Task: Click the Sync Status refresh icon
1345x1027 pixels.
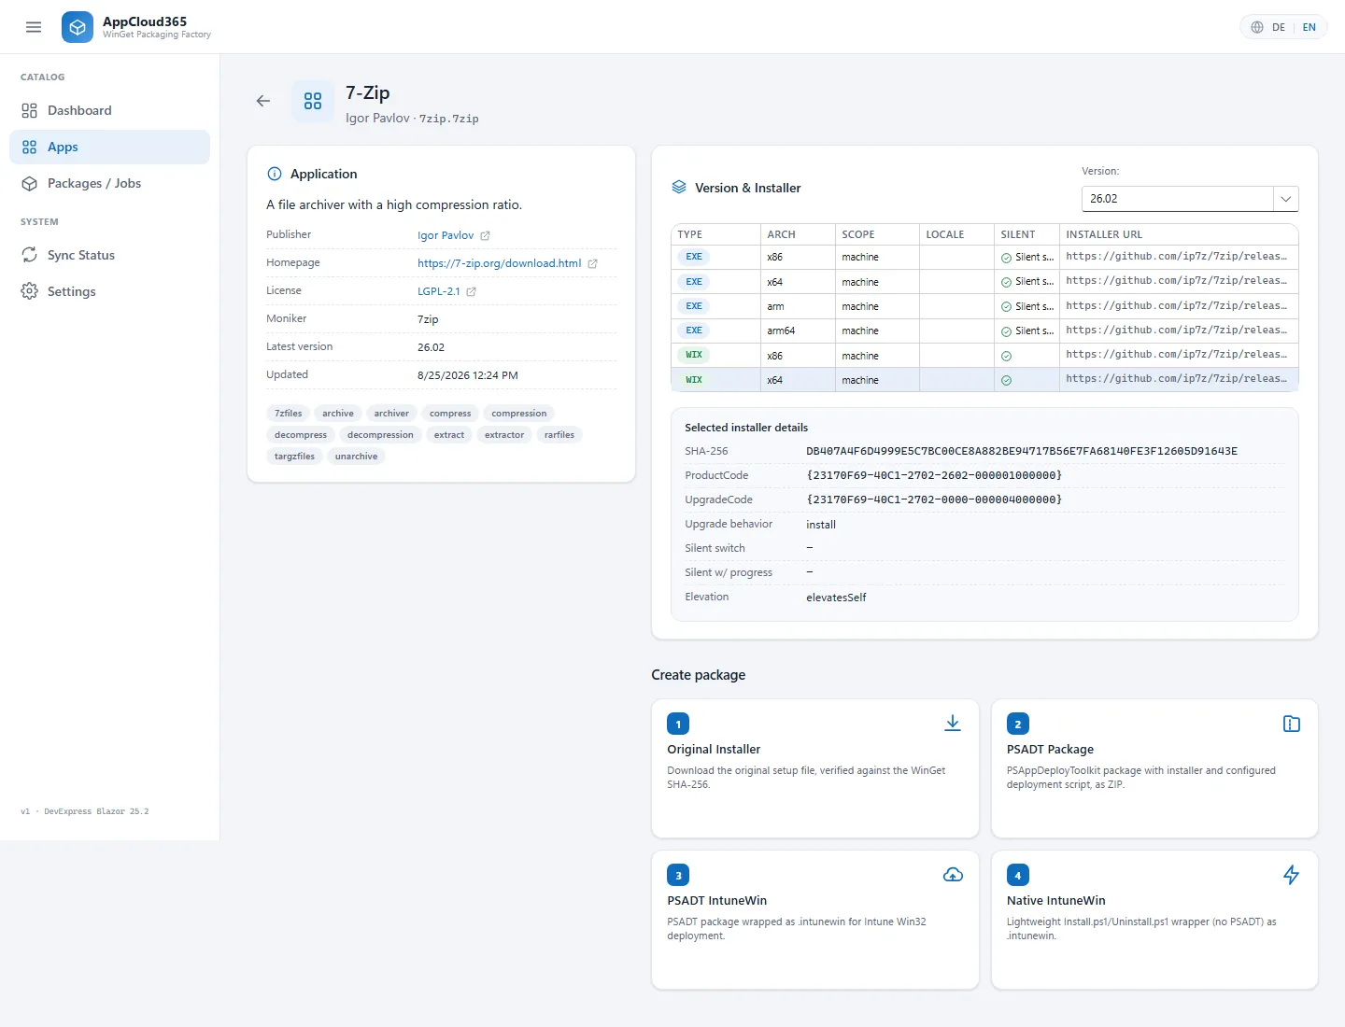Action: tap(30, 255)
